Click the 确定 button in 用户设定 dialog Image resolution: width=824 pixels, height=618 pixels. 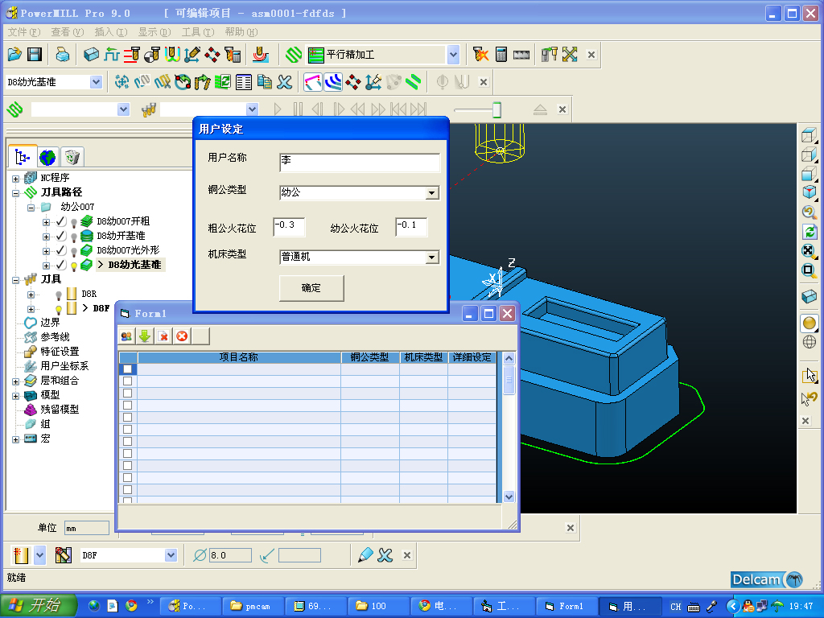point(311,288)
